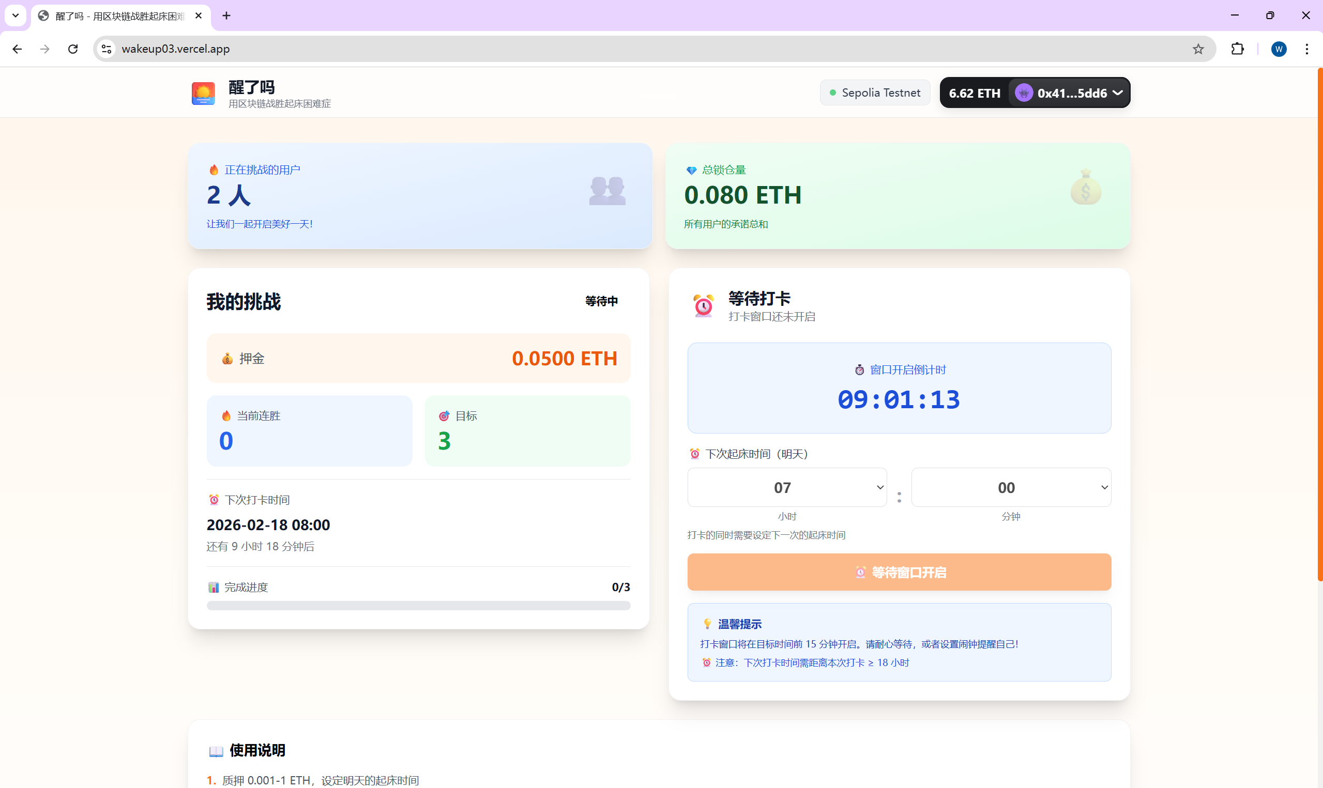This screenshot has width=1323, height=788.
Task: Open the 00 minute dropdown
Action: pyautogui.click(x=1011, y=487)
